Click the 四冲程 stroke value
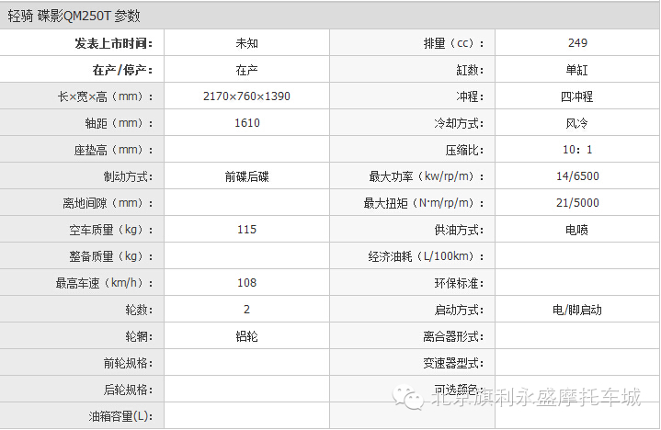The image size is (661, 430). 577,96
